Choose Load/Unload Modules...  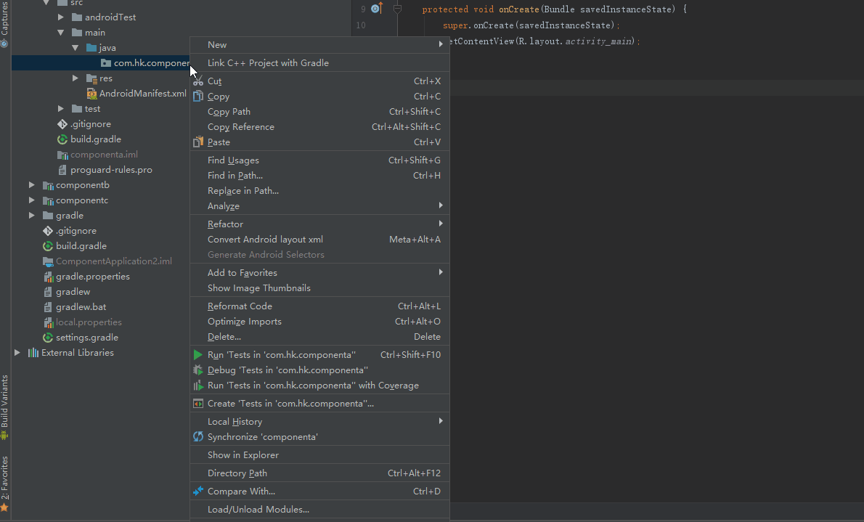pos(319,510)
